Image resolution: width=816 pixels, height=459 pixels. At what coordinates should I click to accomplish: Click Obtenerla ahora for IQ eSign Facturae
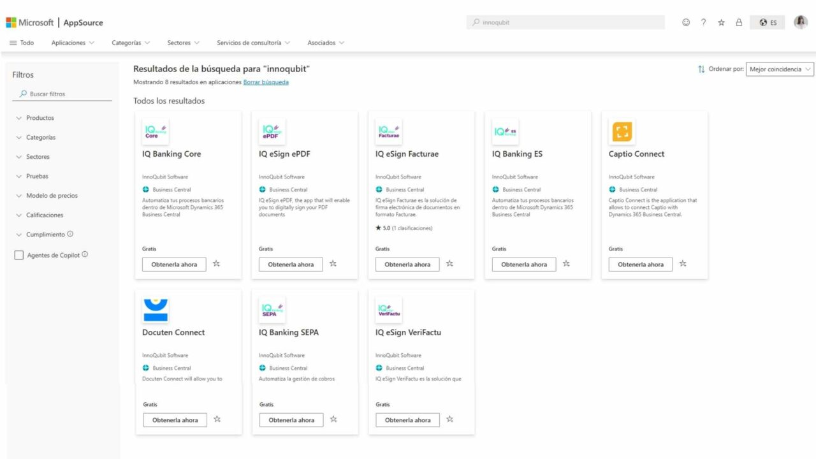tap(407, 265)
